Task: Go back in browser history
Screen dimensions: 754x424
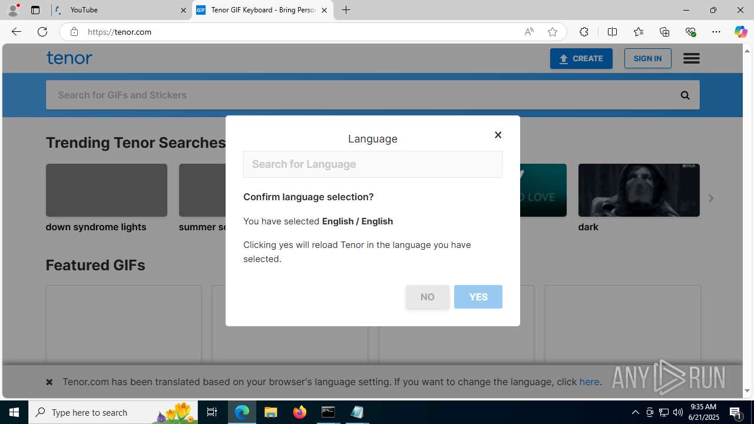Action: [16, 32]
